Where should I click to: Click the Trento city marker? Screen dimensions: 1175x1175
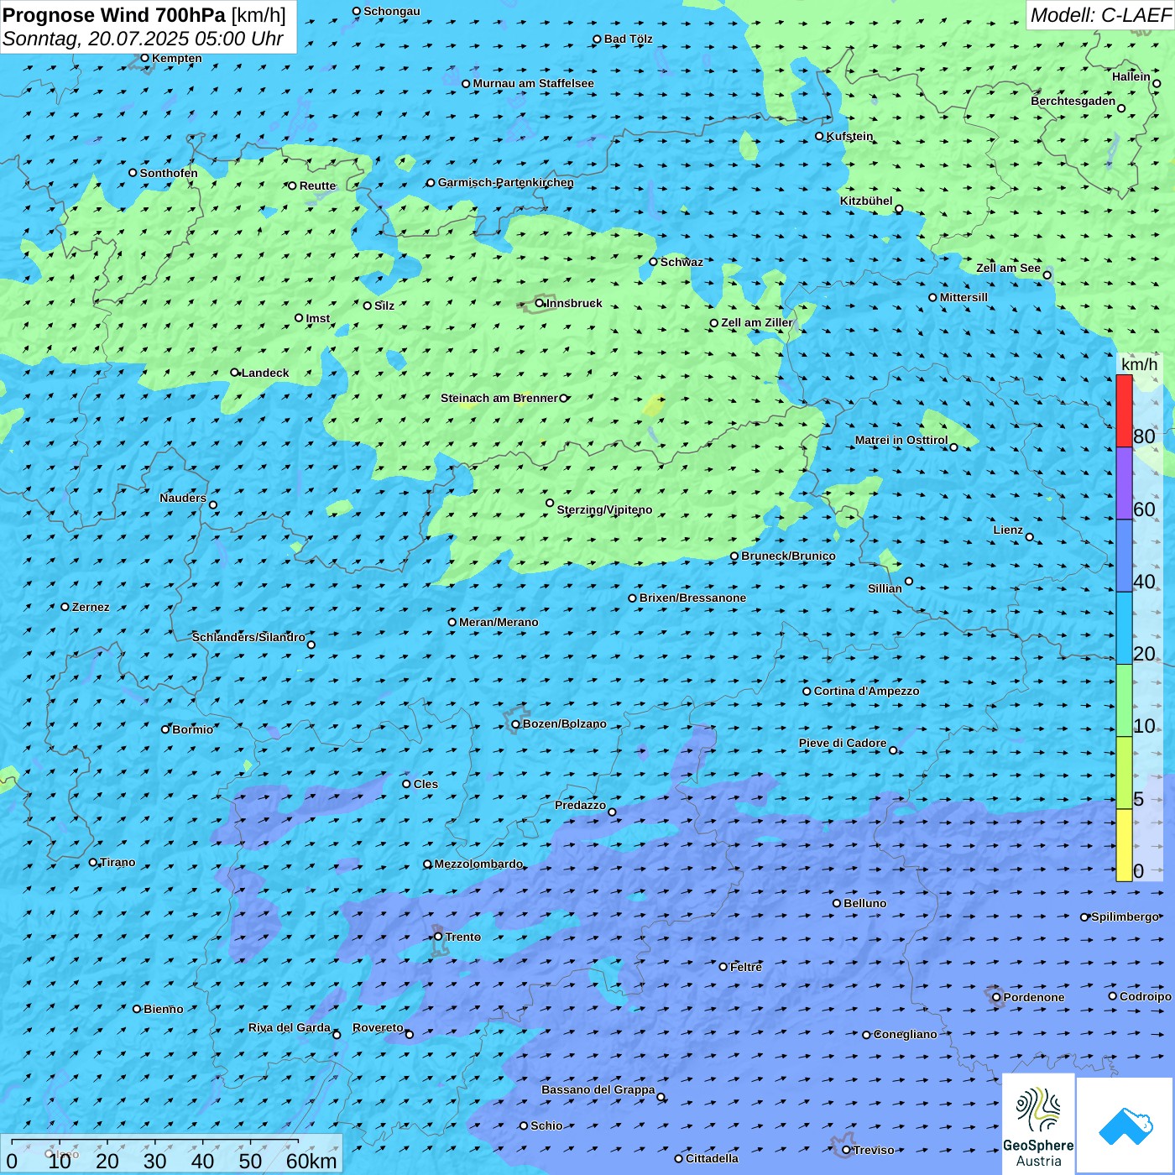(438, 937)
